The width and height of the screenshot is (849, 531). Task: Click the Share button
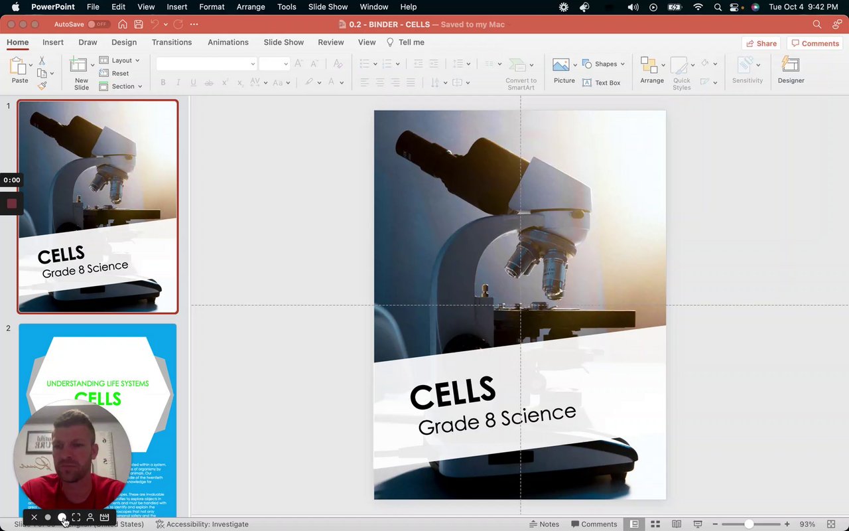[761, 43]
